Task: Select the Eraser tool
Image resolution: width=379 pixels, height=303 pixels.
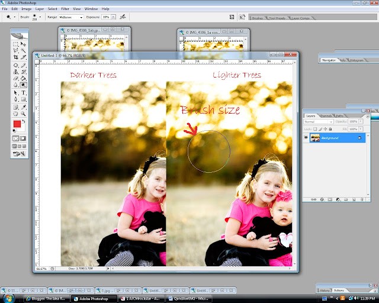Action: coord(16,78)
